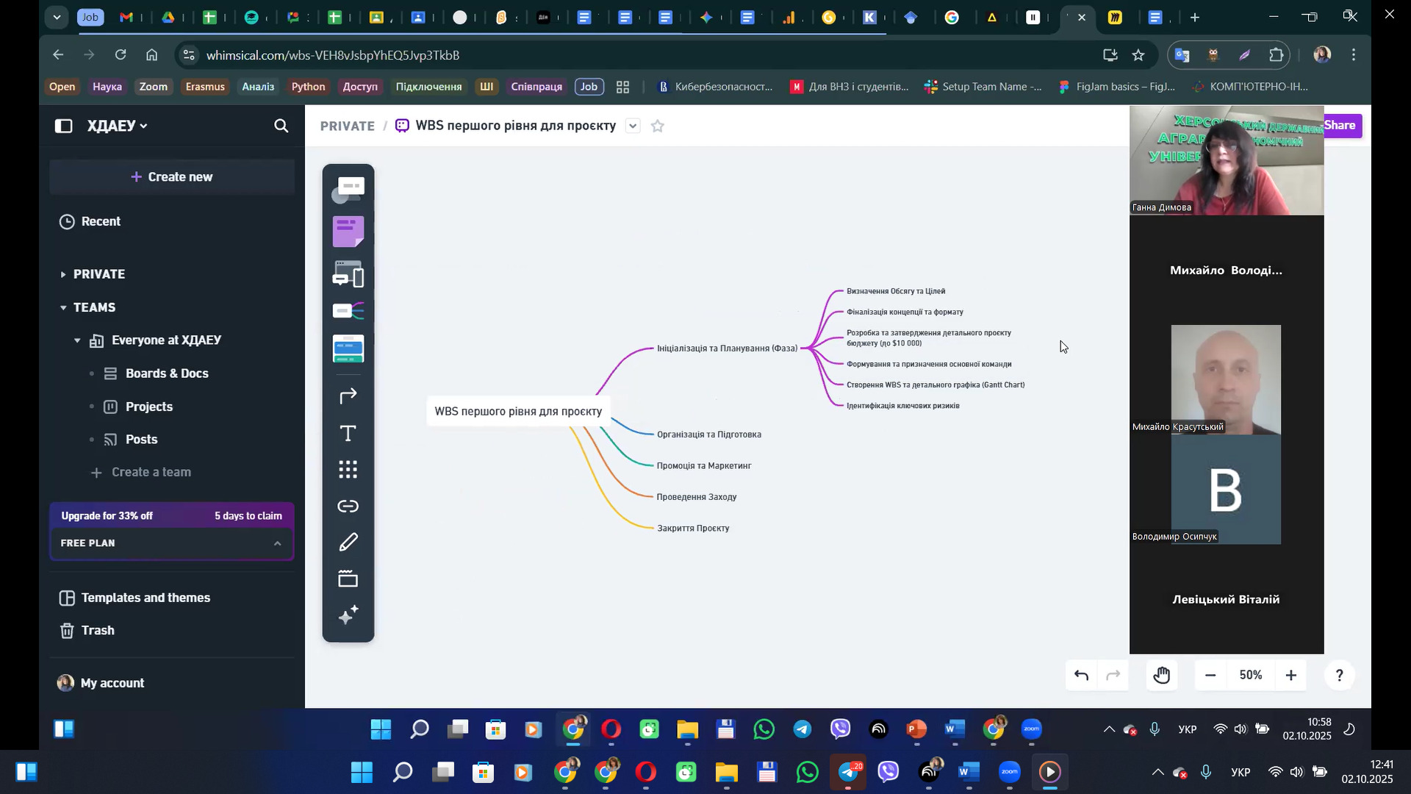
Task: Select the frame tool icon
Action: tap(348, 579)
